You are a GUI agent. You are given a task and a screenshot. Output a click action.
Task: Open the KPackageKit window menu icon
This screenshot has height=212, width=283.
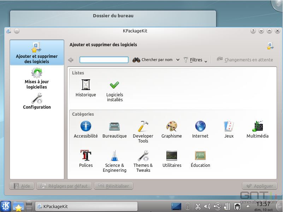tap(8, 31)
